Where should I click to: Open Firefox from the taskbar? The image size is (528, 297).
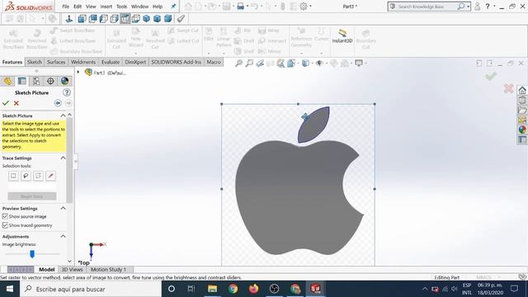[x=253, y=289]
